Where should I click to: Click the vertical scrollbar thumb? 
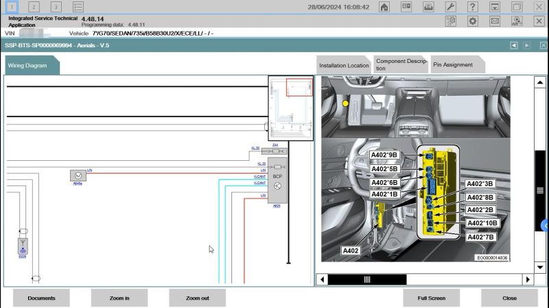540,191
